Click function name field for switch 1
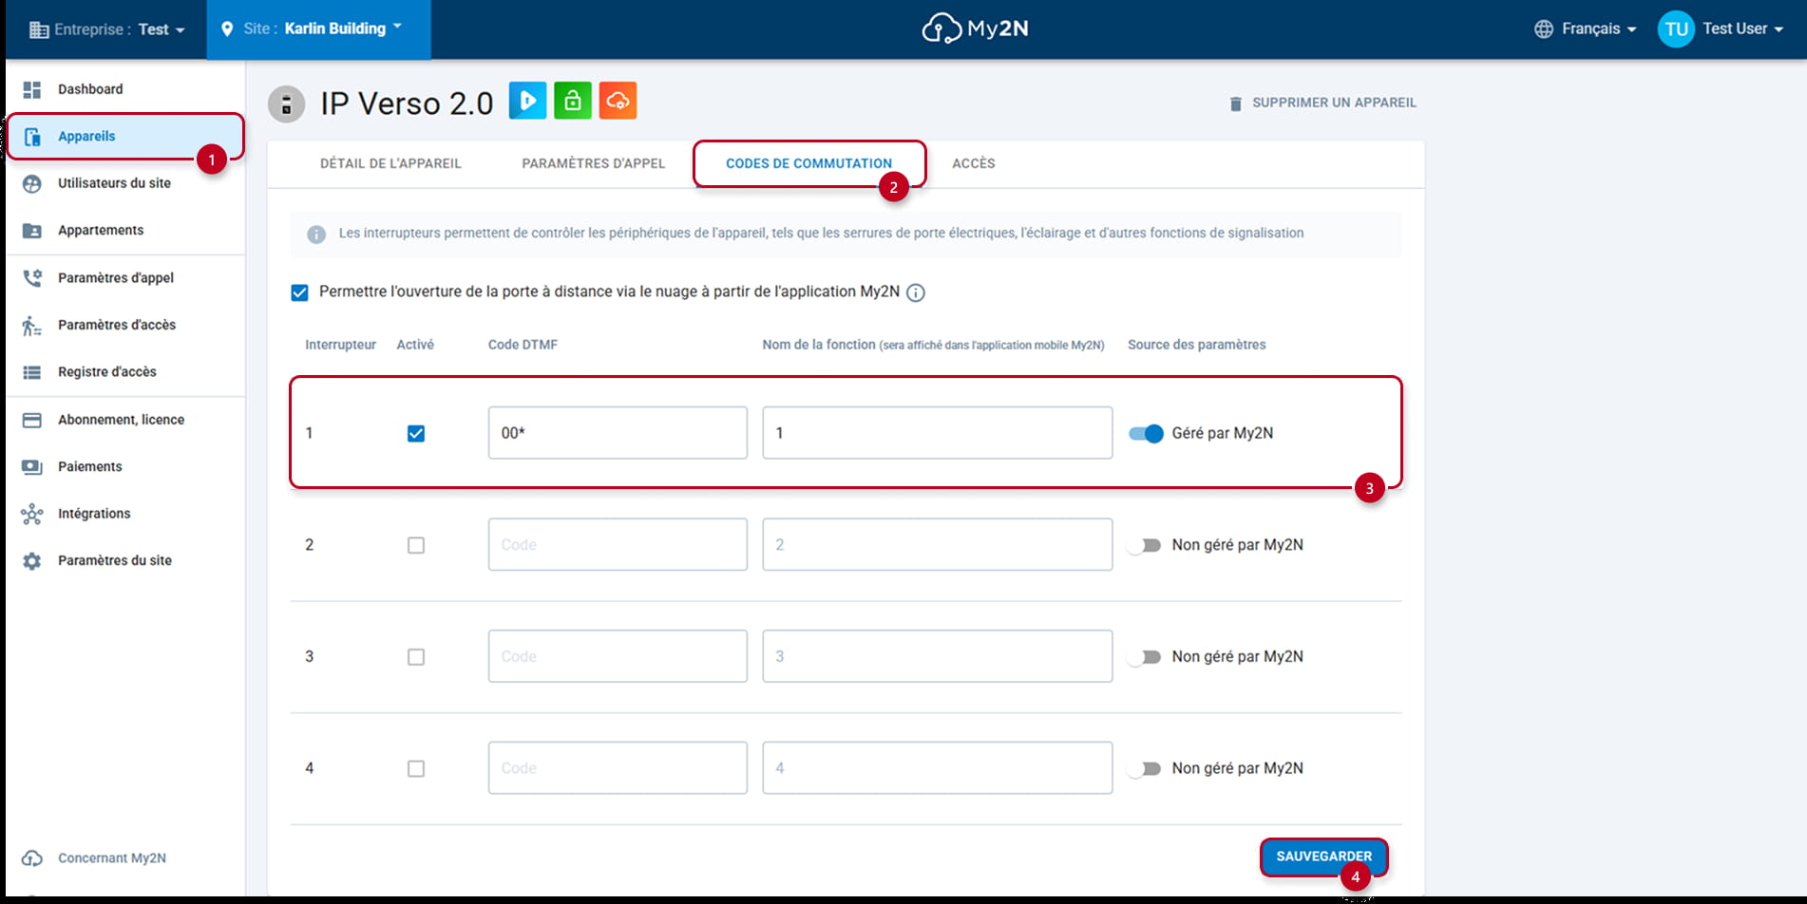The image size is (1807, 904). click(937, 433)
